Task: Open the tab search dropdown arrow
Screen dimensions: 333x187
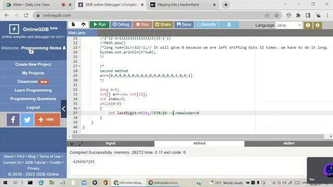Action: [x=286, y=4]
